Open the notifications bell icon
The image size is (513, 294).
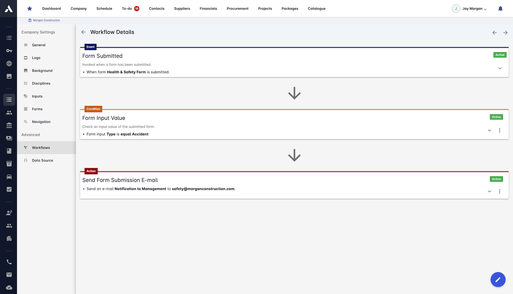point(501,8)
